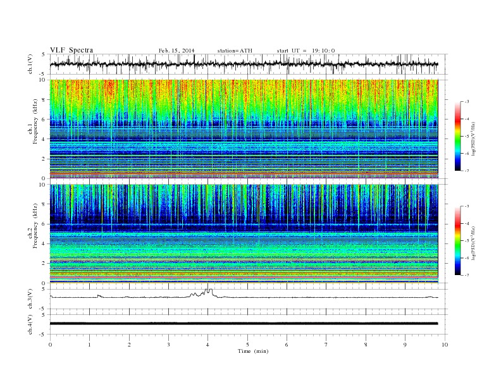Click the "VLF Spectra" plot title
The height and width of the screenshot is (387, 501).
pos(71,50)
